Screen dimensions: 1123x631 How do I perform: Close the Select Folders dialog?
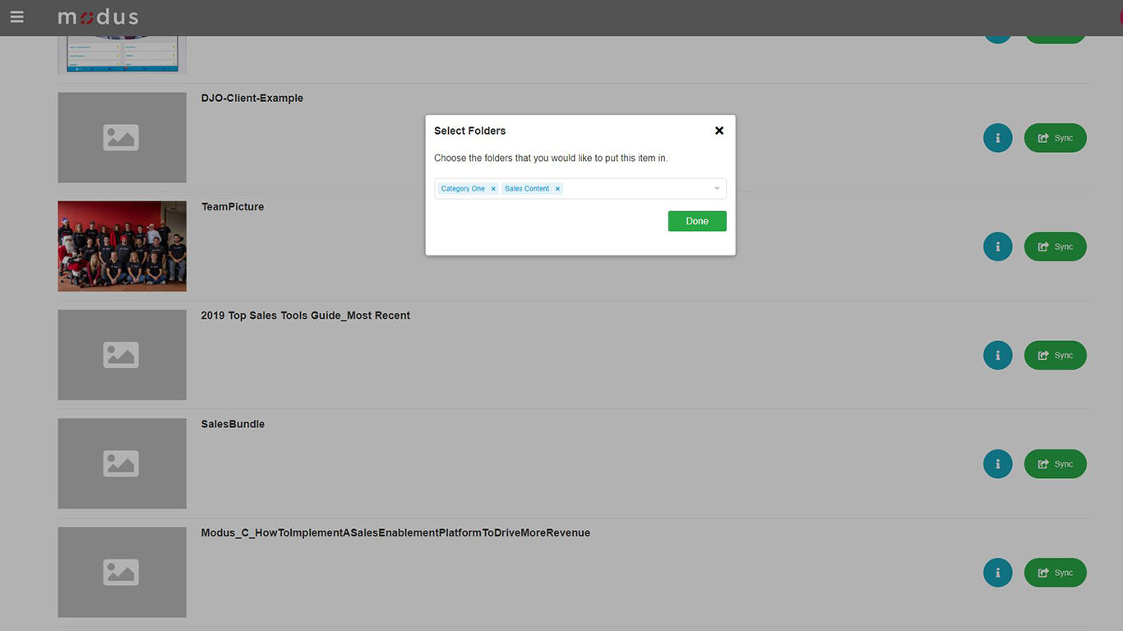[x=719, y=131]
